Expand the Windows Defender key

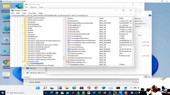pyautogui.click(x=23, y=43)
